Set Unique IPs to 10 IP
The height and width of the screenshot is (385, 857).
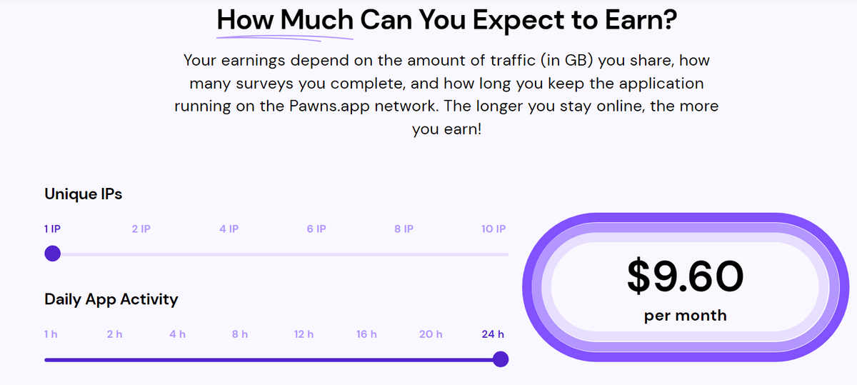click(x=494, y=229)
